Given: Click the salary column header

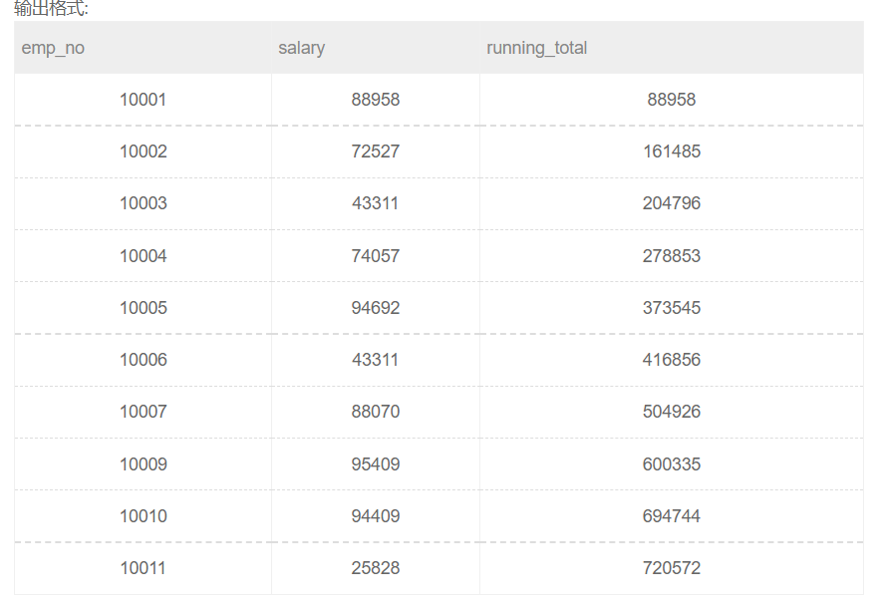Looking at the screenshot, I should (301, 48).
